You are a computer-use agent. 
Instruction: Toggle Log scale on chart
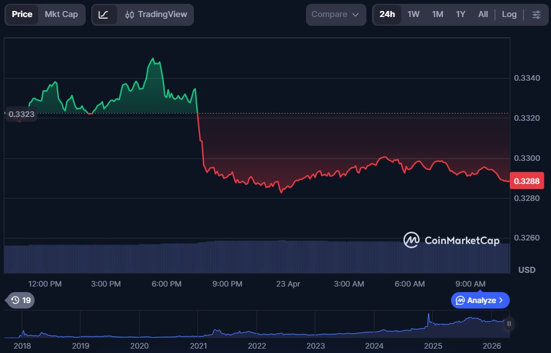(x=509, y=15)
